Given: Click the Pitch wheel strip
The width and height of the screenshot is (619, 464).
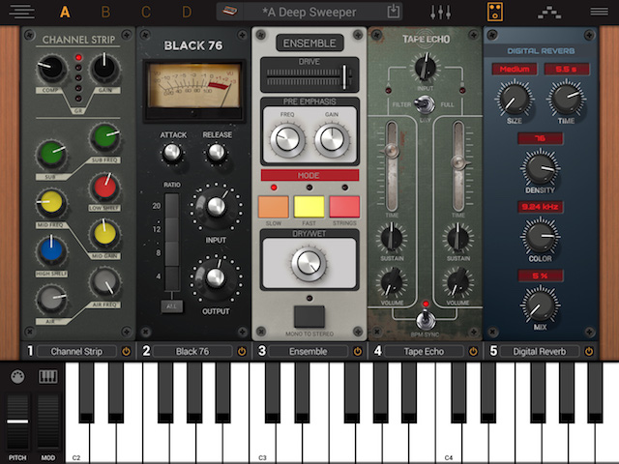Looking at the screenshot, I should [17, 421].
